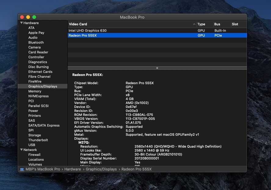This screenshot has width=271, height=190.
Task: Open the Audio hardware section
Action: click(x=33, y=38)
